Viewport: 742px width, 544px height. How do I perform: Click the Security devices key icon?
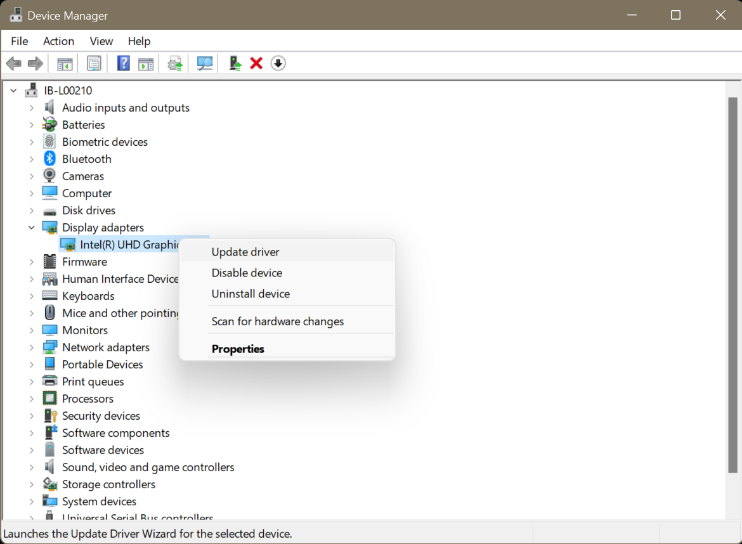tap(50, 415)
